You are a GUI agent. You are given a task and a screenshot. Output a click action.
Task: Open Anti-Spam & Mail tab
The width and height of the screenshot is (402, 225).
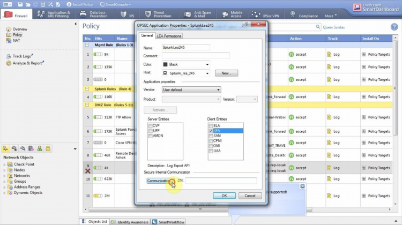click(198, 14)
